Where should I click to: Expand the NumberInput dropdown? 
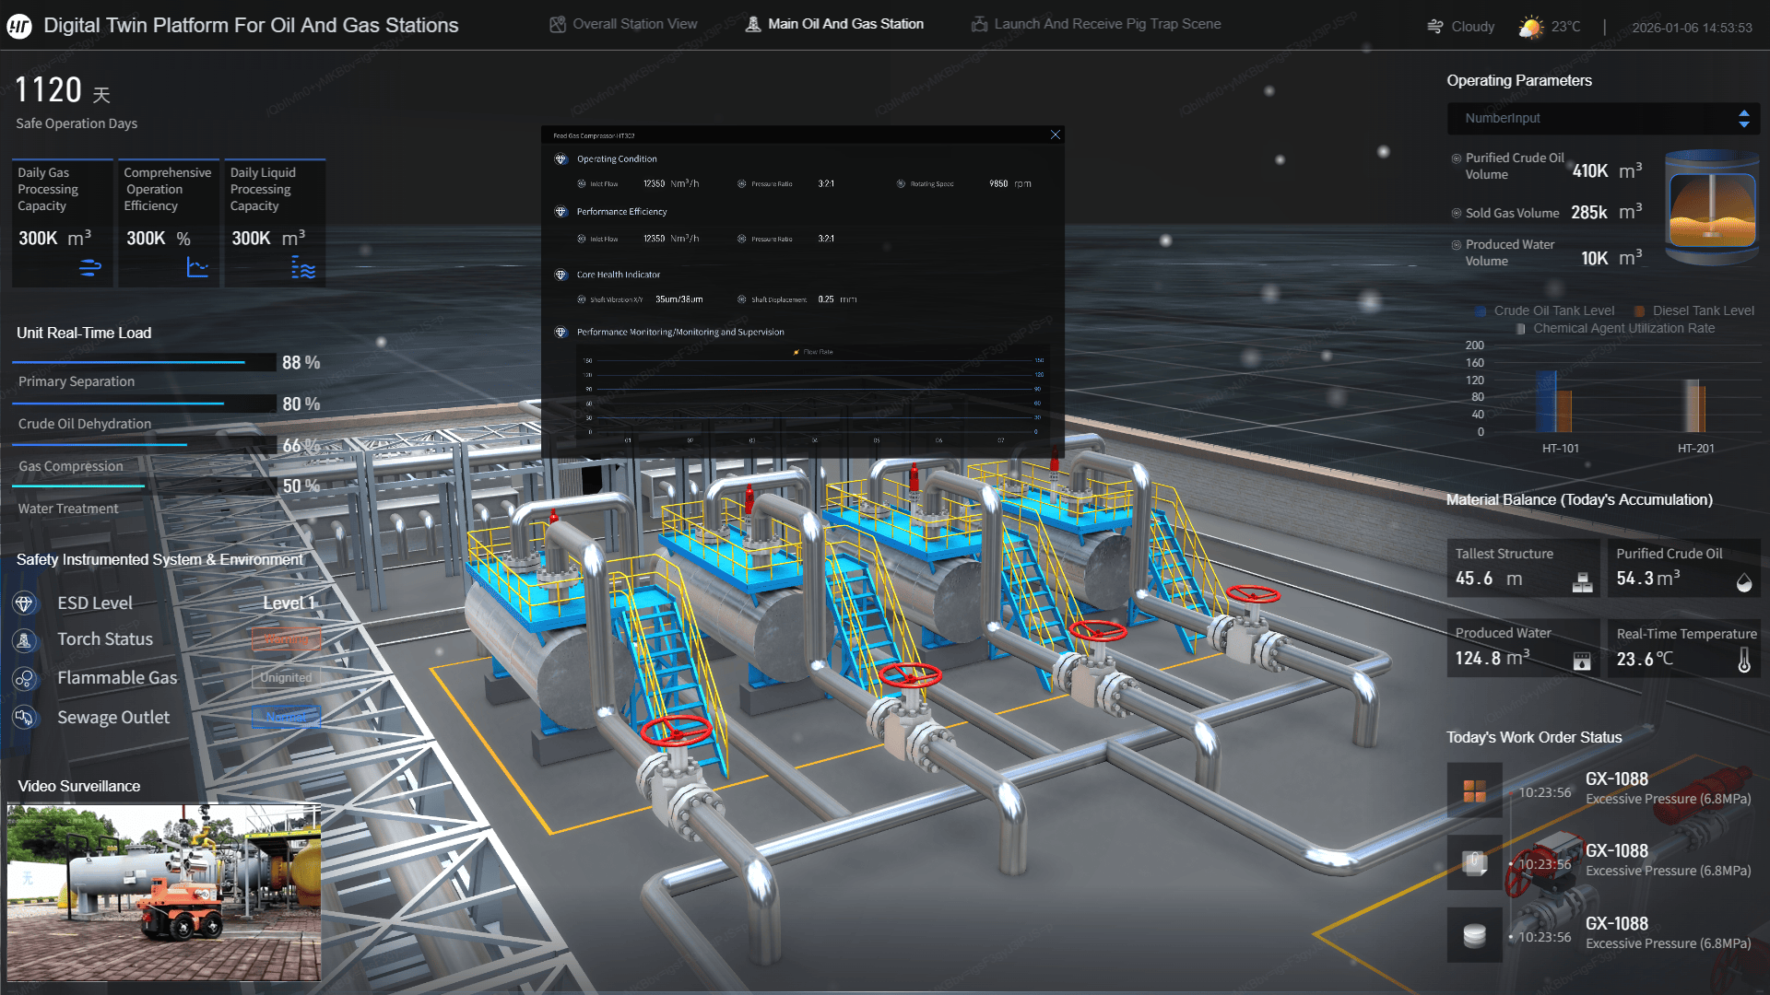click(1602, 118)
